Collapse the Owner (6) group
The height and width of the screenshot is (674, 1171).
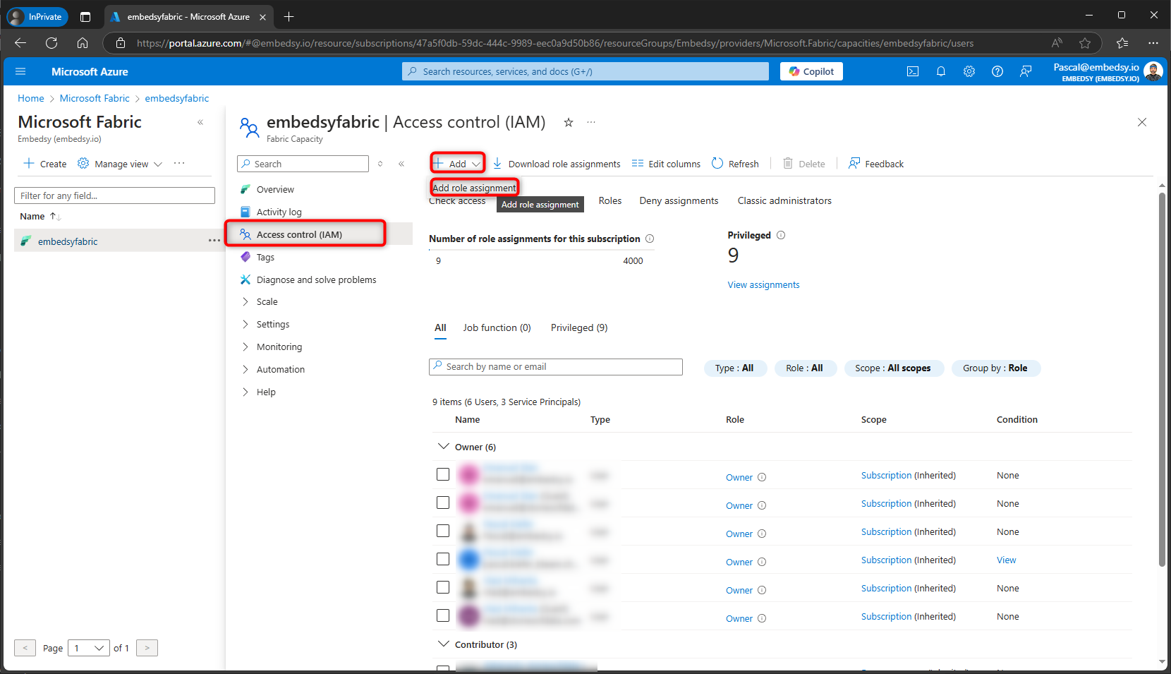(x=444, y=447)
